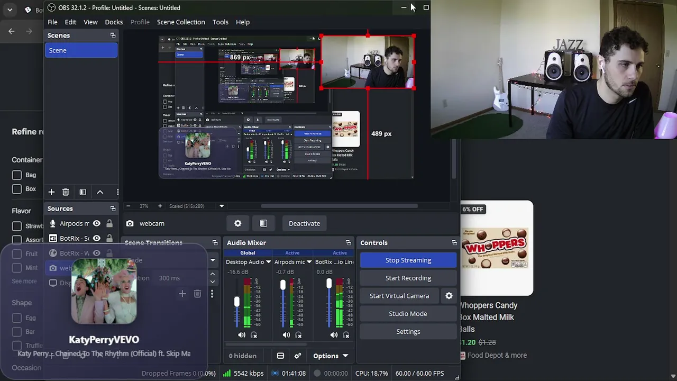Add a new scene with the plus icon
The width and height of the screenshot is (677, 381).
pyautogui.click(x=51, y=192)
